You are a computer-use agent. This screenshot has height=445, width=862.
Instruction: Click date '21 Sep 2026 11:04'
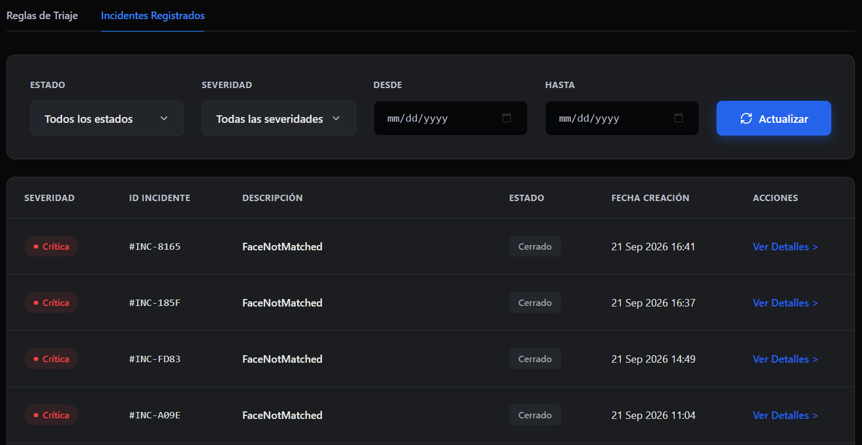point(653,415)
